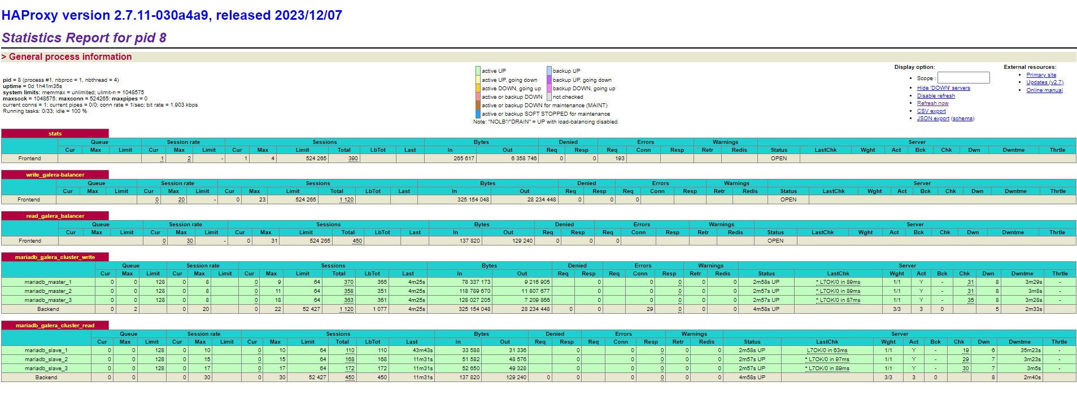
Task: Click the '4m58s UP' status in cluster_write Backend row
Action: pos(766,309)
